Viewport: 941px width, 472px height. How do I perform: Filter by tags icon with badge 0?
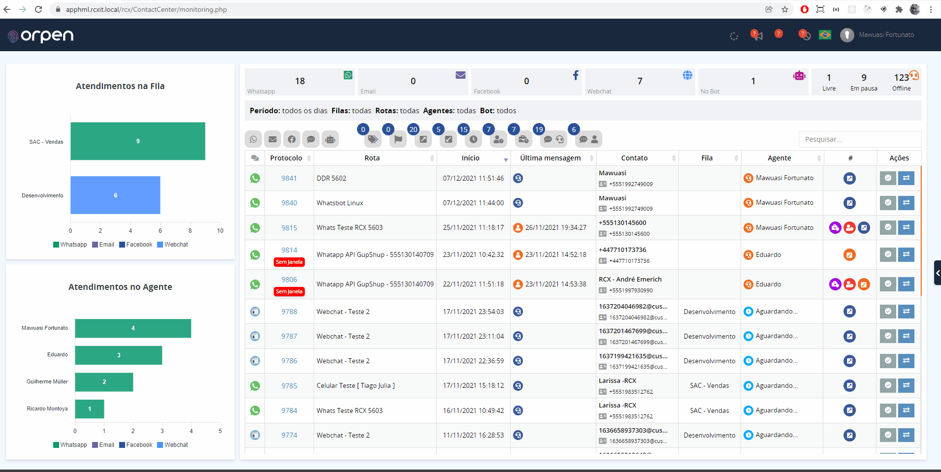click(373, 139)
